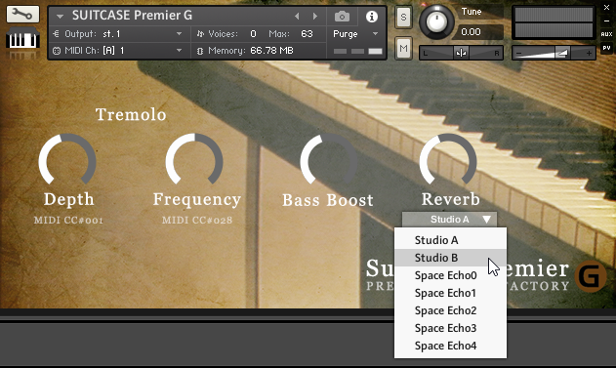This screenshot has width=616, height=368.
Task: Click the MIDI CC#028 label
Action: click(x=197, y=221)
